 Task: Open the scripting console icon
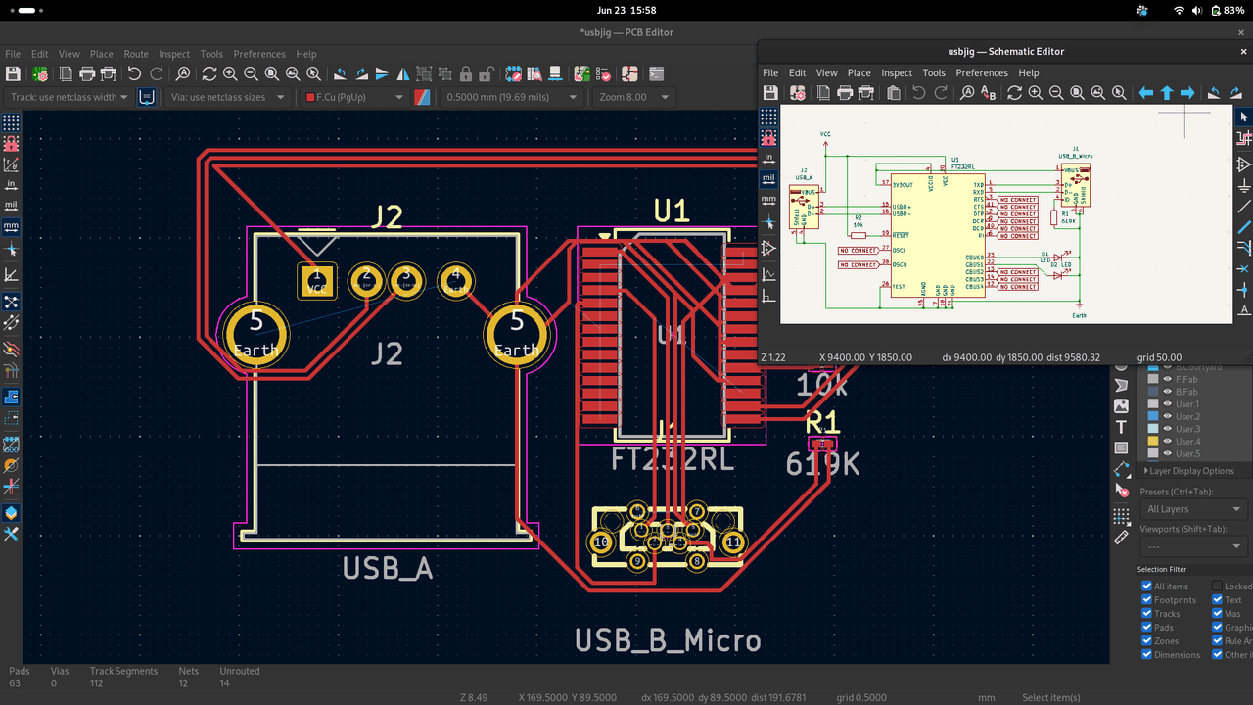click(x=656, y=73)
